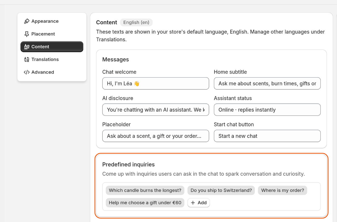
Task: Click the 'AI disclosure' field label
Action: tap(118, 98)
